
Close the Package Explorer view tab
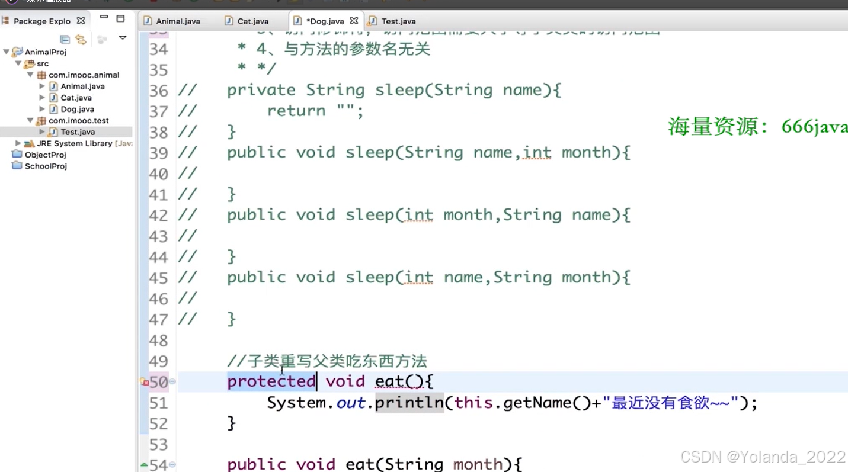click(x=81, y=21)
